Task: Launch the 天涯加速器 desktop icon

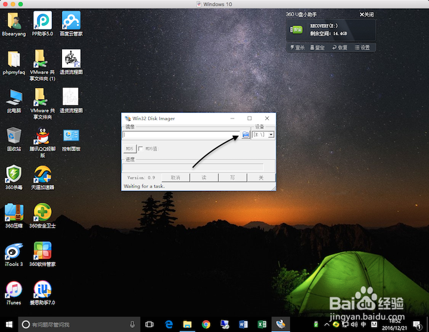Action: [42, 178]
